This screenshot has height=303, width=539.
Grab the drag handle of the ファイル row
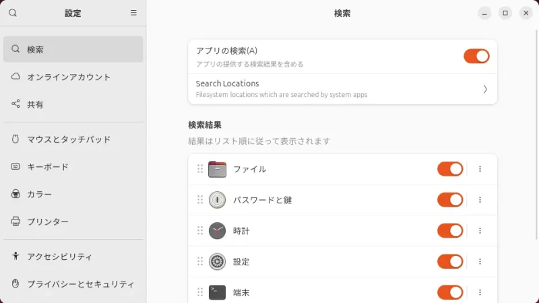[200, 169]
